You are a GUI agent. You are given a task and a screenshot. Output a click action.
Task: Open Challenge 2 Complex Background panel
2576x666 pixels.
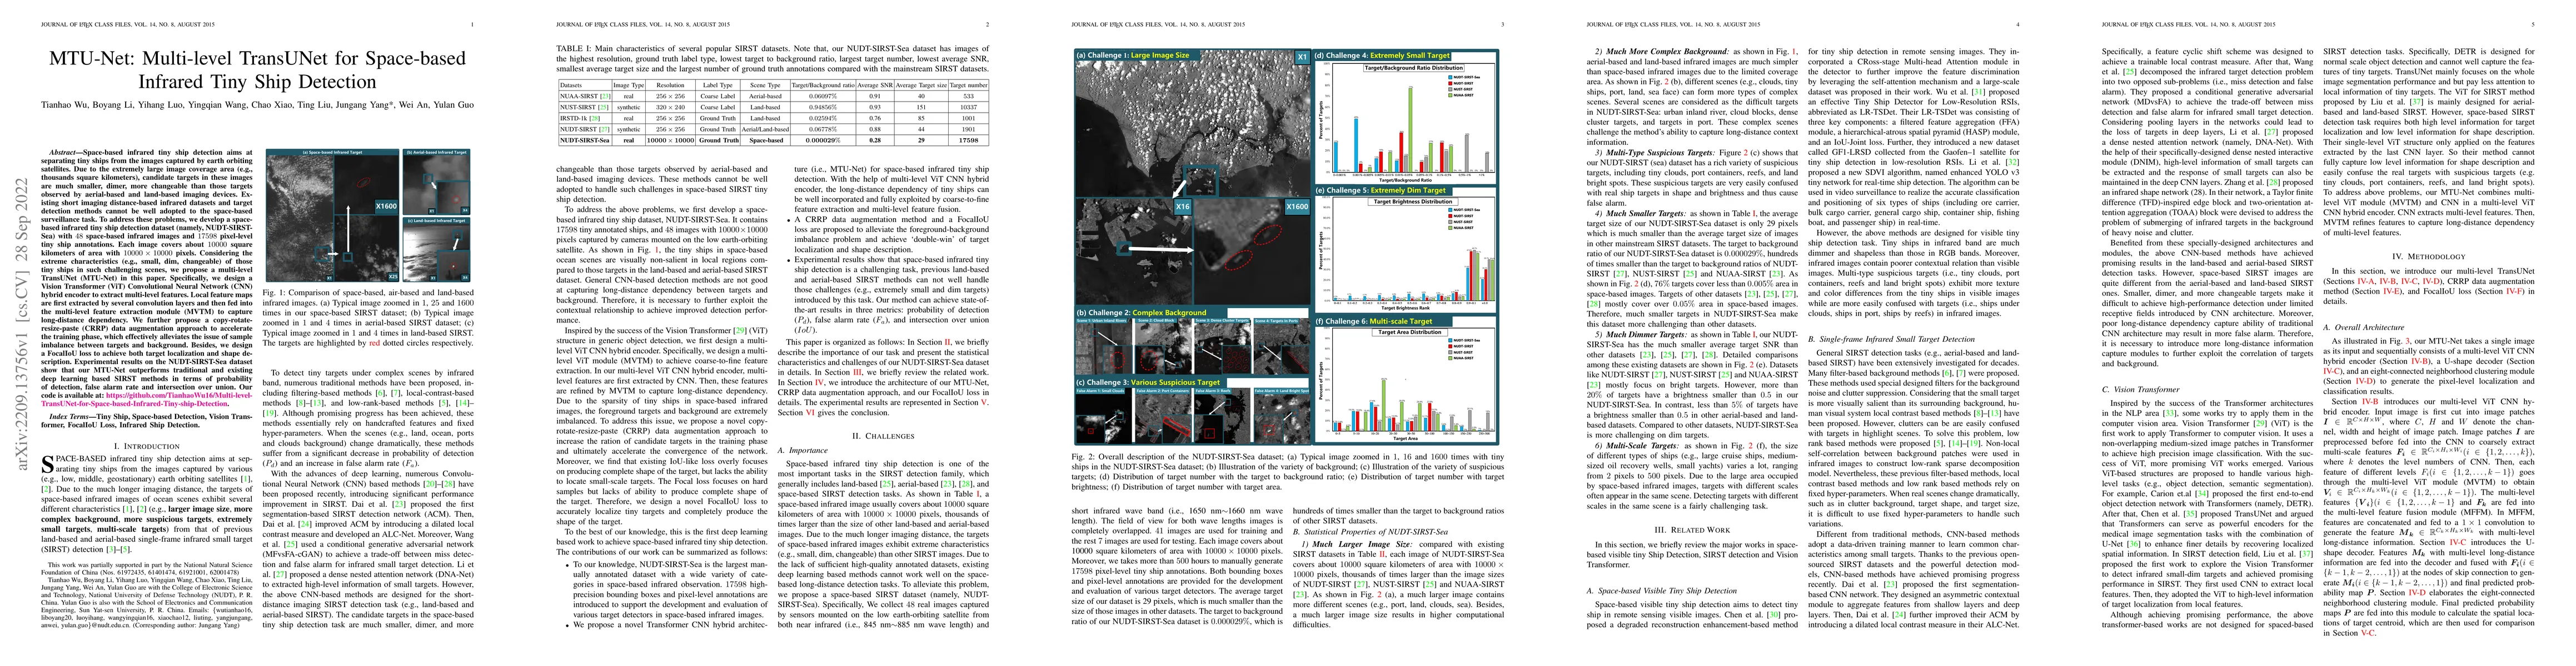[1192, 341]
